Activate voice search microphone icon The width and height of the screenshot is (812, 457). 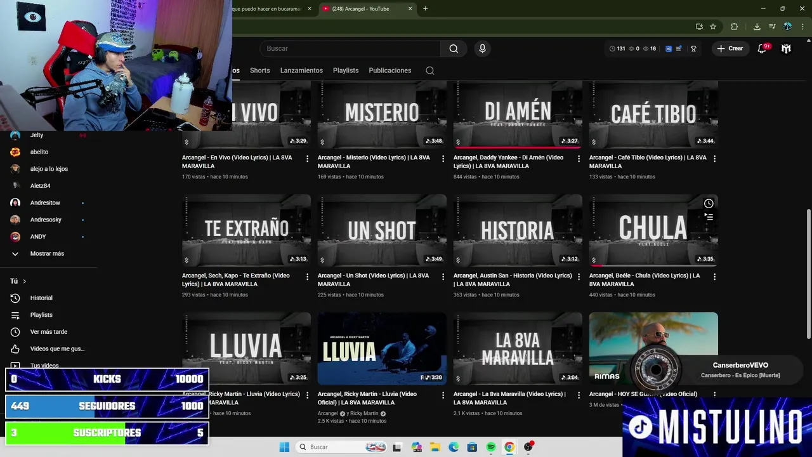coord(482,48)
